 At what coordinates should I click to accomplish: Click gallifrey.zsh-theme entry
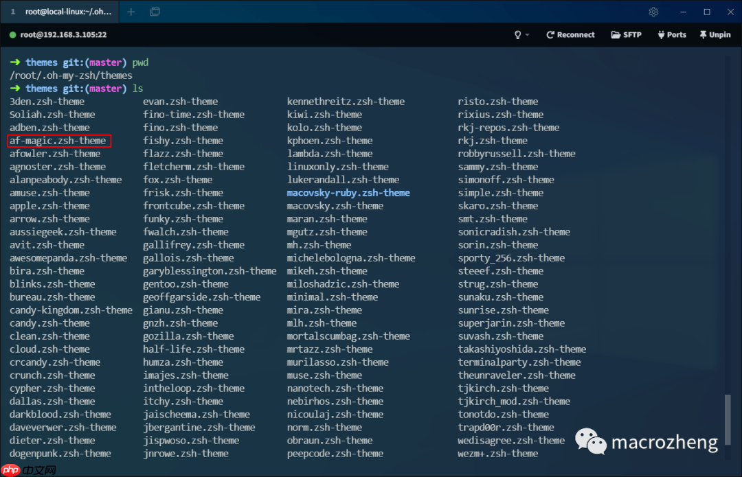click(x=194, y=245)
